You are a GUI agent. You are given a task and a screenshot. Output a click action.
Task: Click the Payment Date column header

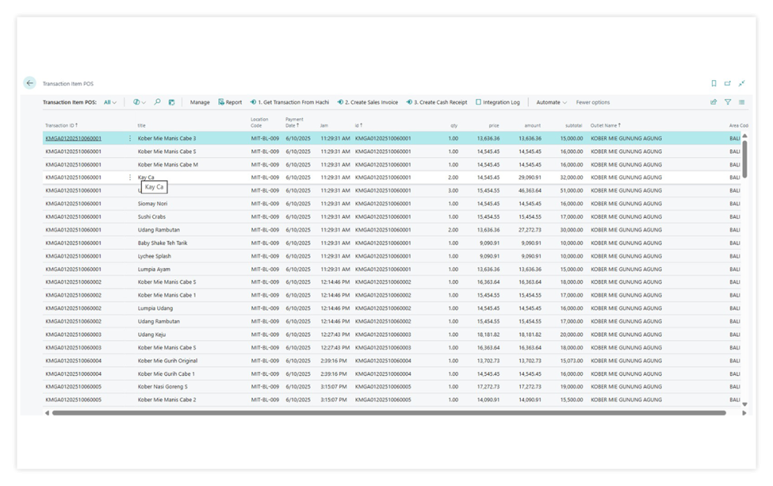pos(294,122)
